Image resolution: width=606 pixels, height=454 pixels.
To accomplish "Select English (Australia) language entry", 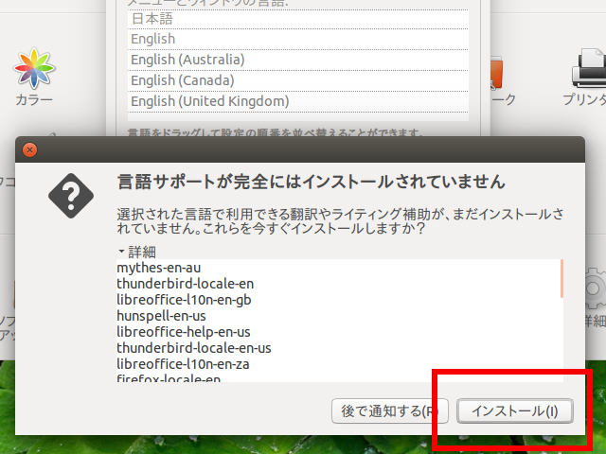I will tap(297, 60).
